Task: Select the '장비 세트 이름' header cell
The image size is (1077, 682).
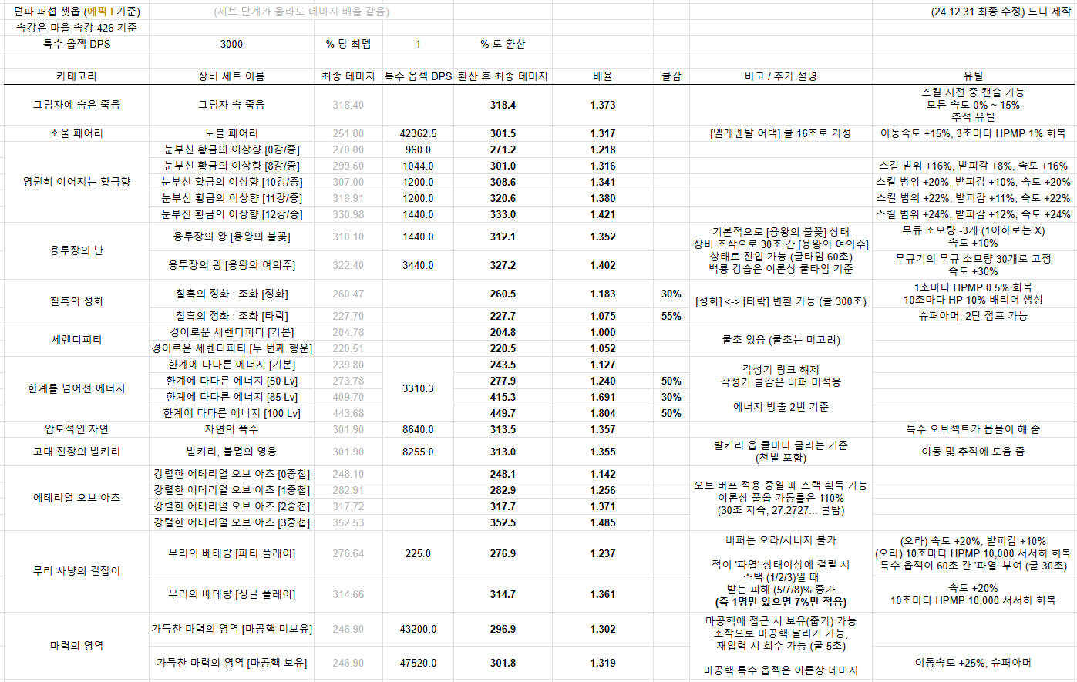Action: click(x=231, y=76)
